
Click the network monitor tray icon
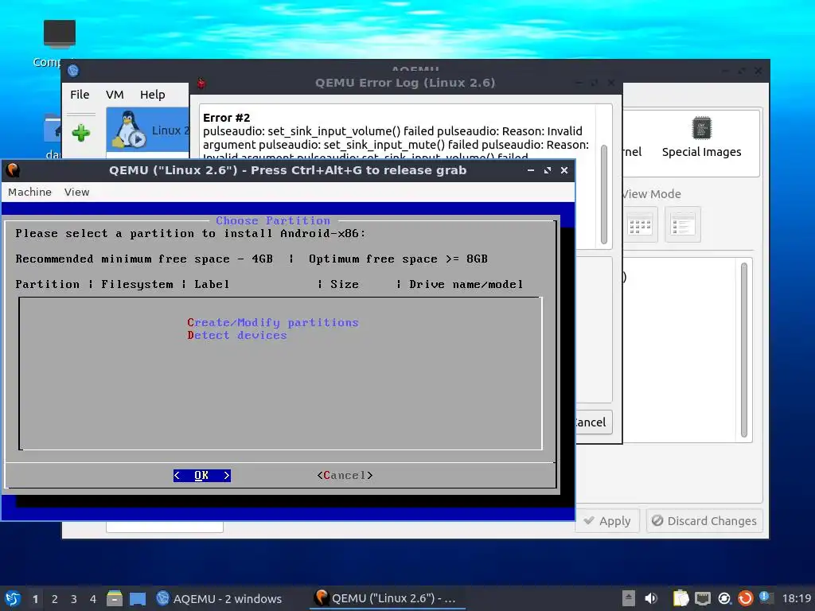[x=703, y=598]
